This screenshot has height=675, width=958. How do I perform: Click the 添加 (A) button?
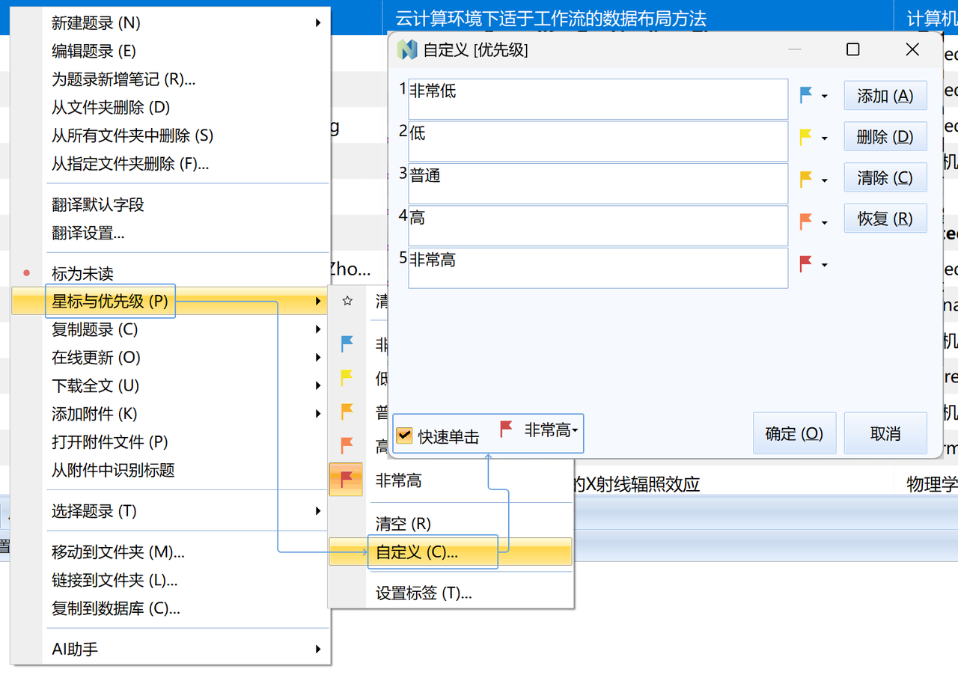click(885, 96)
